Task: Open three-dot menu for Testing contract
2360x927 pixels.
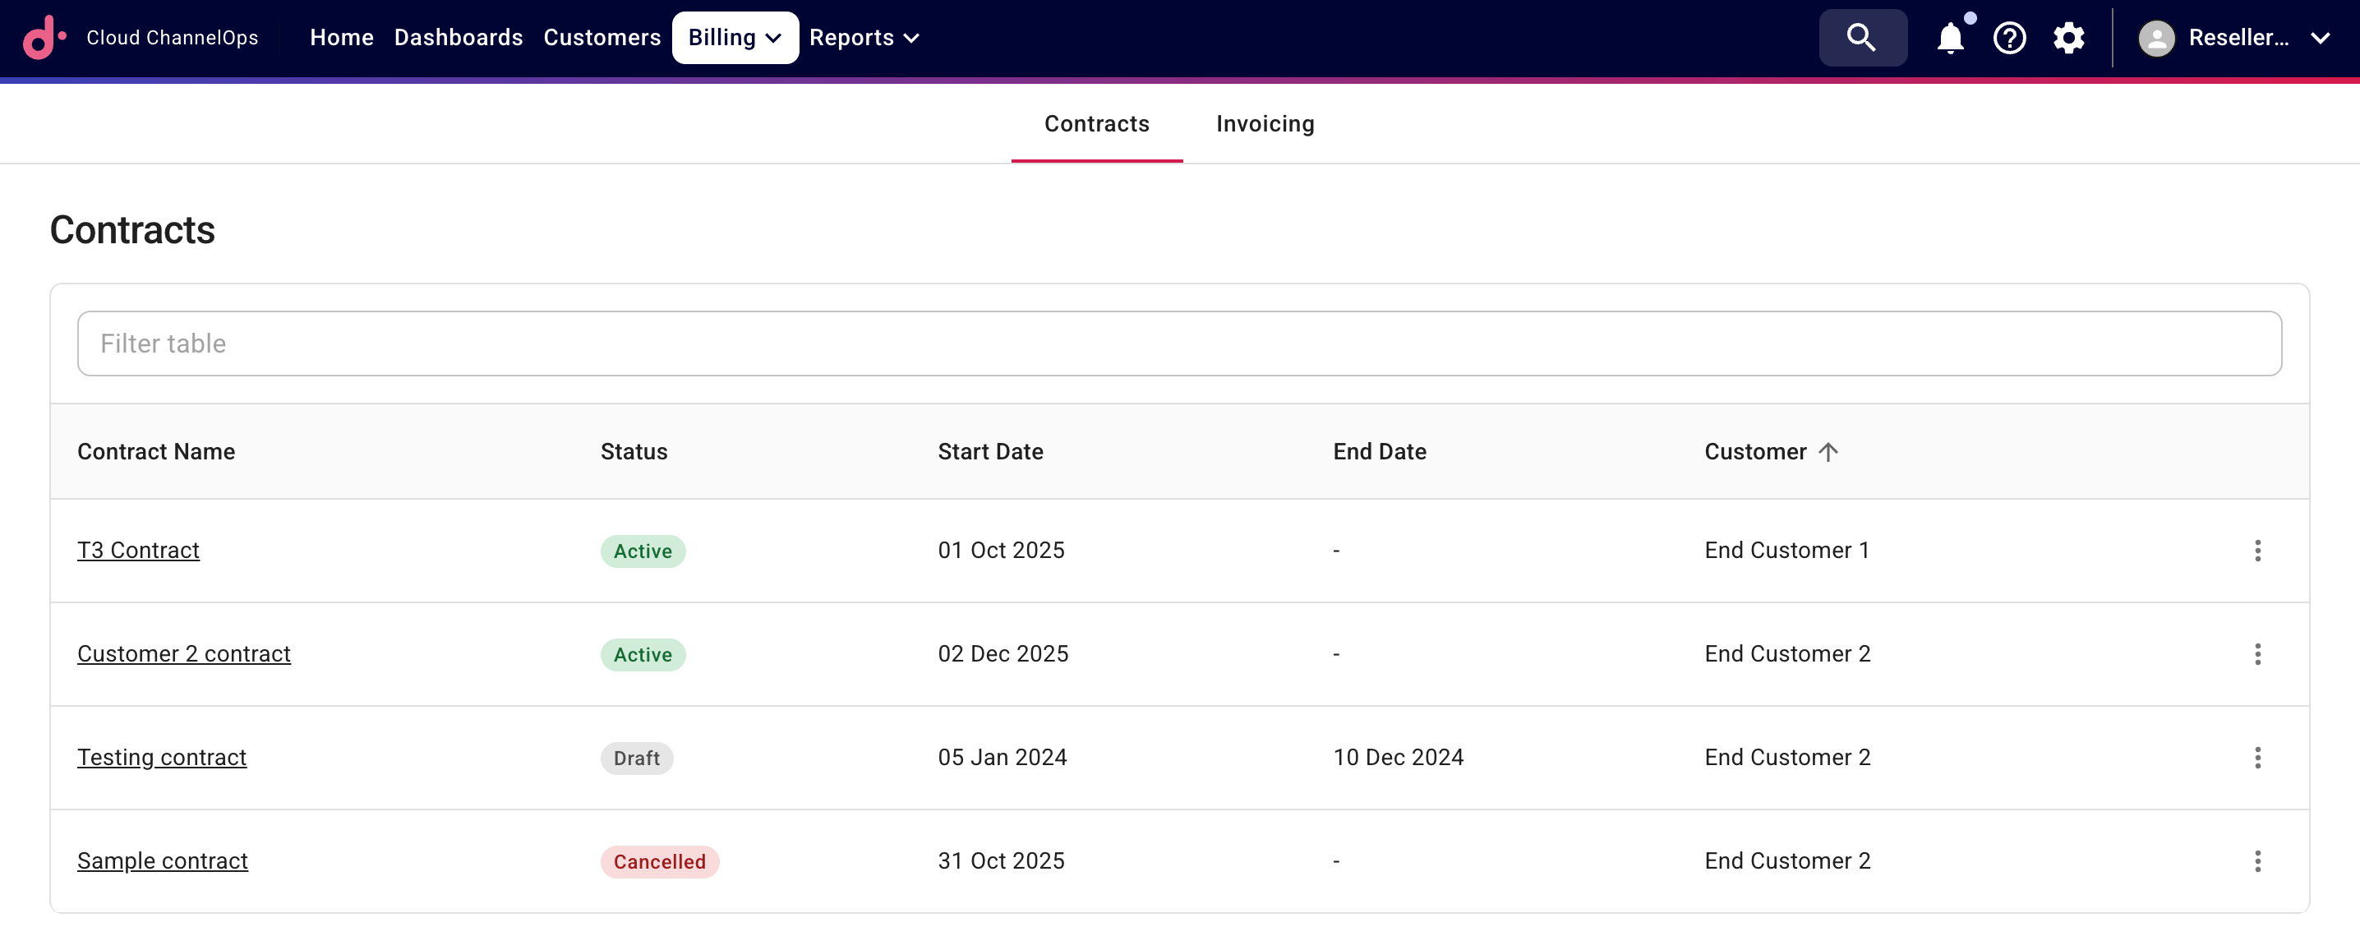Action: point(2257,757)
